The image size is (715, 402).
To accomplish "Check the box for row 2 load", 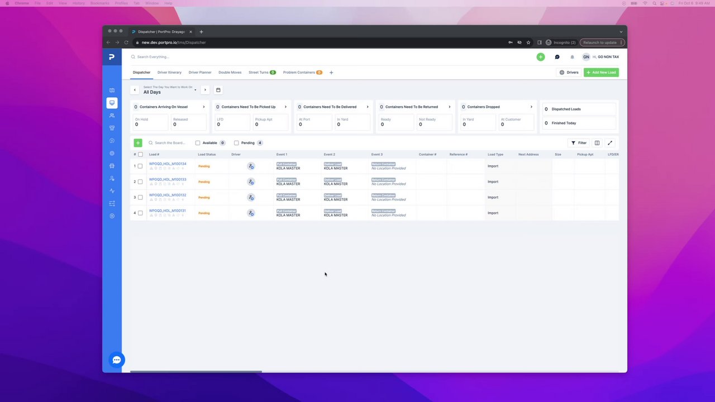I will click(x=140, y=181).
